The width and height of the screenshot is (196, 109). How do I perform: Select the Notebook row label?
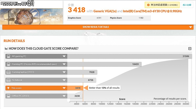pos(17,80)
